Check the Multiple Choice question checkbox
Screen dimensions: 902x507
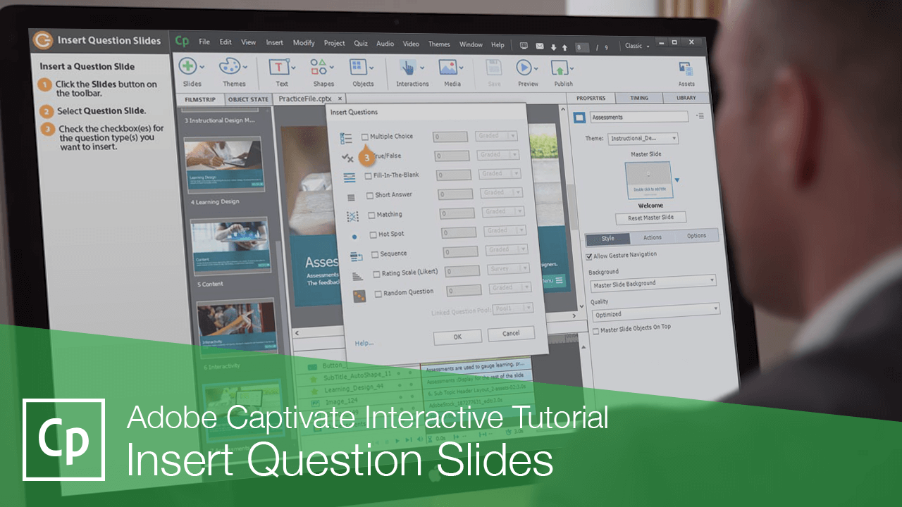tap(364, 136)
